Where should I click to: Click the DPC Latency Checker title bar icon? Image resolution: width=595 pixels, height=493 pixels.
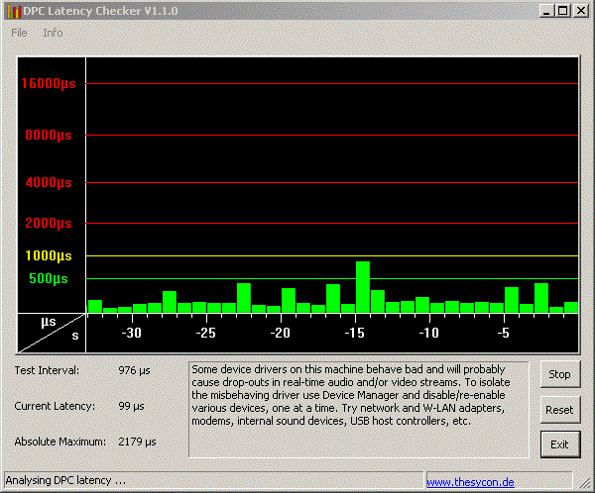[13, 11]
